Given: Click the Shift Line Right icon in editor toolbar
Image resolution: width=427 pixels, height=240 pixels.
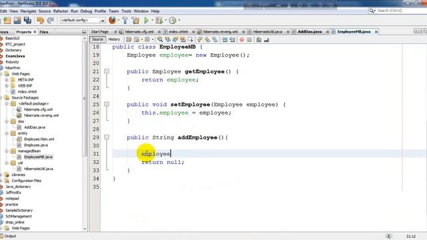Looking at the screenshot, I should coord(232,40).
